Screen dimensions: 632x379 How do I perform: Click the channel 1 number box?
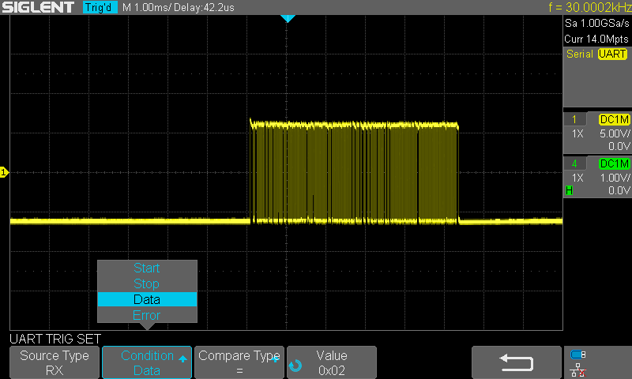point(574,119)
